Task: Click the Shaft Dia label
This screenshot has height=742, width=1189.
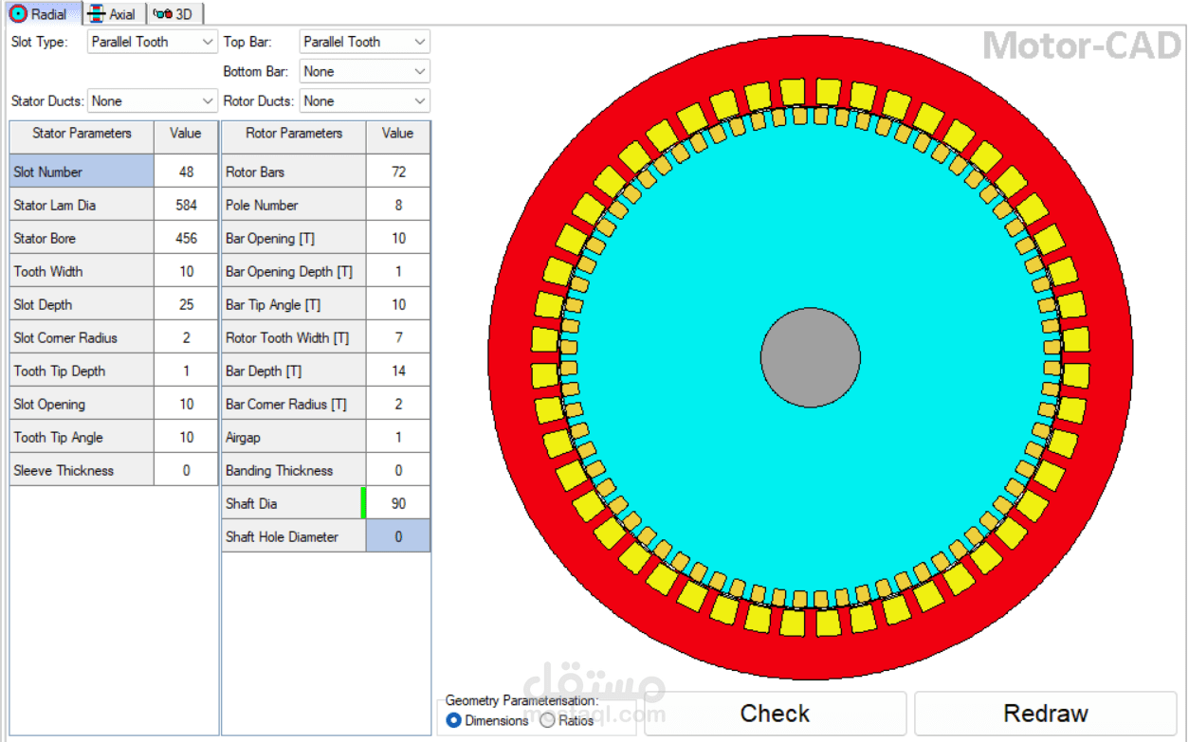Action: [294, 503]
